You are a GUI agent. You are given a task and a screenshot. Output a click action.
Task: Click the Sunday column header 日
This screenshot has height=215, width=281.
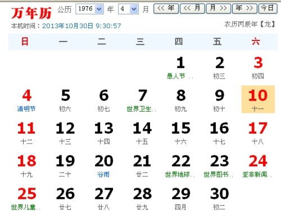[25, 42]
